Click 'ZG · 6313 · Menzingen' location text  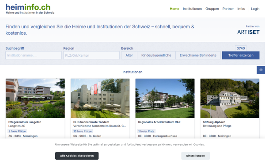pyautogui.click(x=23, y=136)
